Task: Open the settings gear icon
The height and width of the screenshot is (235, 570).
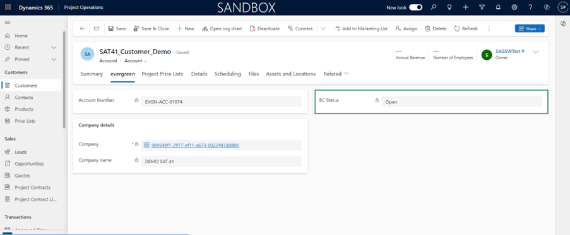Action: 514,8
